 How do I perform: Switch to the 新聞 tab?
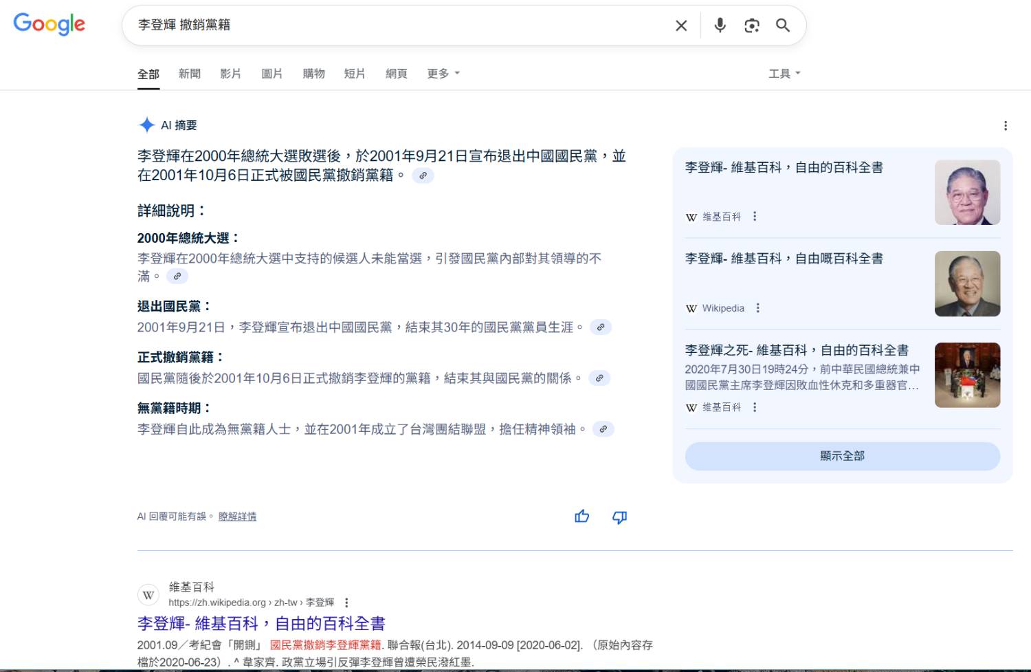pyautogui.click(x=190, y=74)
